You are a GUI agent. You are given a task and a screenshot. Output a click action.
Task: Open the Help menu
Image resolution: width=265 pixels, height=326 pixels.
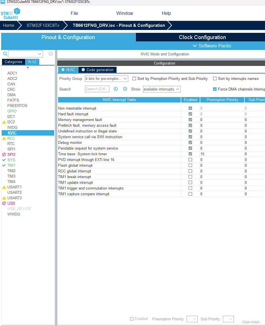coord(166,13)
